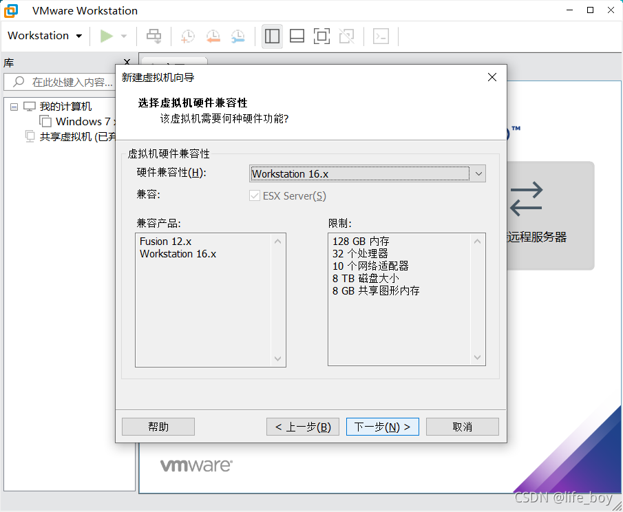This screenshot has height=512, width=623.
Task: Click the 远程服务器 connect tile
Action: (550, 215)
